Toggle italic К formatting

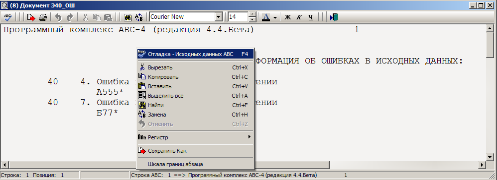click(299, 17)
